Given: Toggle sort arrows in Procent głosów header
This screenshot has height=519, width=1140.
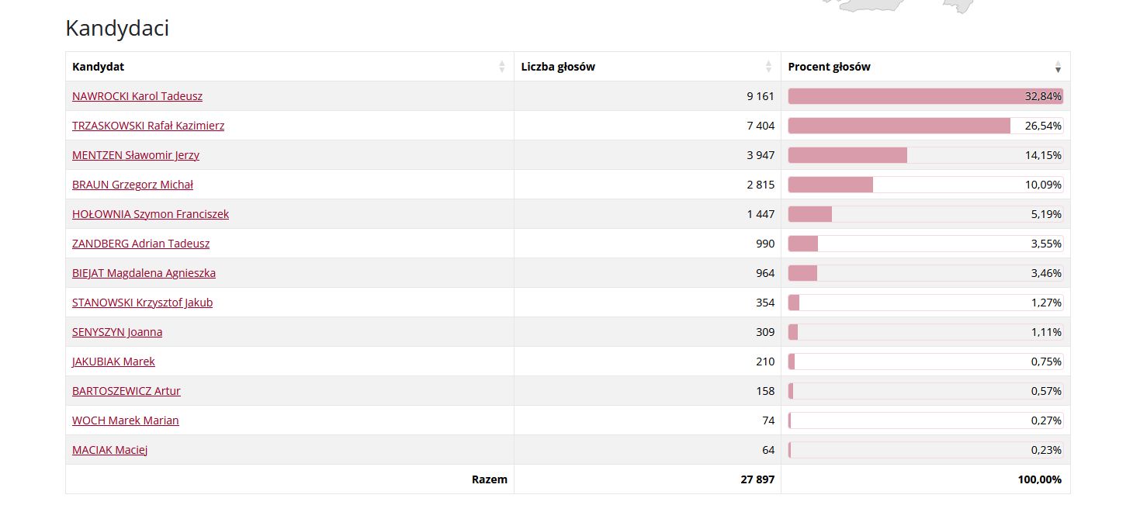Looking at the screenshot, I should pos(1058,67).
